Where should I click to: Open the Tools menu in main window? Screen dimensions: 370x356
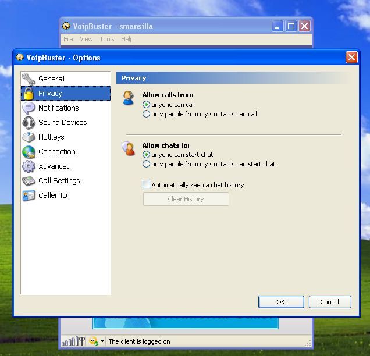107,39
